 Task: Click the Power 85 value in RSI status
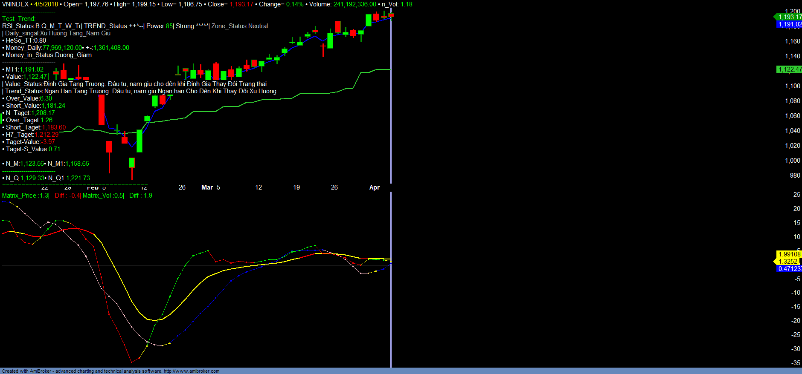(x=169, y=26)
